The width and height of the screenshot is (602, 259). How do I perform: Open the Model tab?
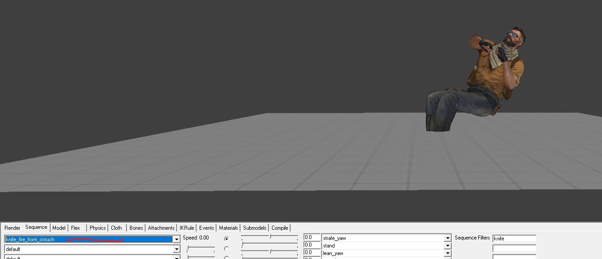click(59, 228)
